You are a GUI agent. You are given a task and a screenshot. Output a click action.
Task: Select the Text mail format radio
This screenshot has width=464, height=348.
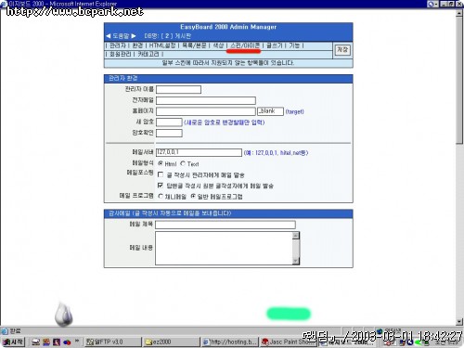183,163
